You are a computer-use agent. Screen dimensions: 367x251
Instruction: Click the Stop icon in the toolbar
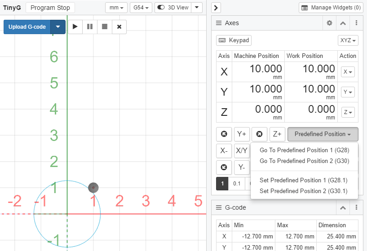click(x=105, y=26)
